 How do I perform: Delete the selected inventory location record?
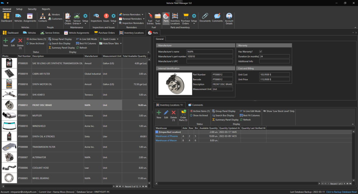coord(174,115)
